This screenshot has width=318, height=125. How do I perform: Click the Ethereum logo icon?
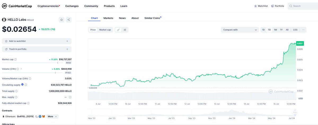[3, 117]
